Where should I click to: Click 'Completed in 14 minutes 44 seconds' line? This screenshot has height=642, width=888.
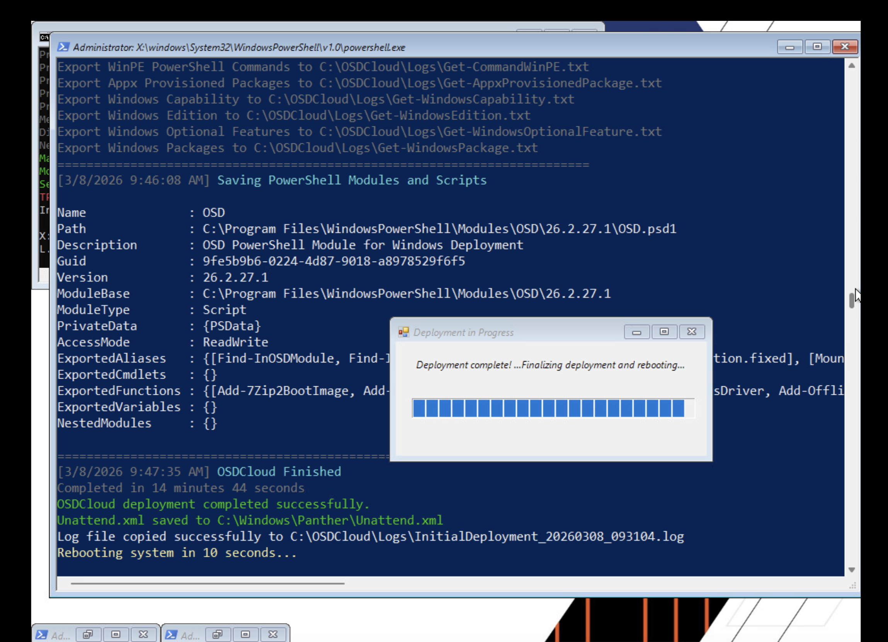[181, 488]
